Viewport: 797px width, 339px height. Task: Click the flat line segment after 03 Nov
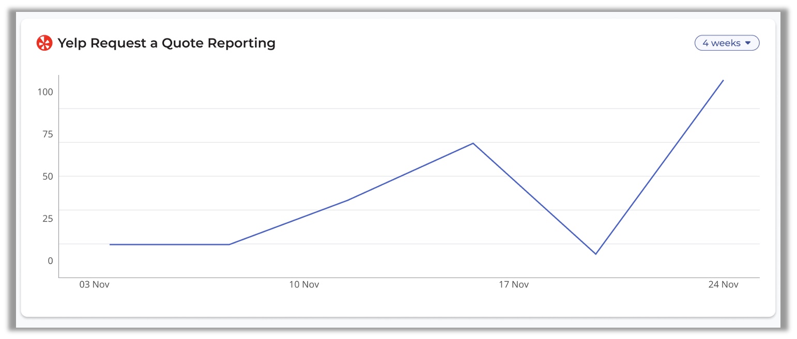coord(170,244)
